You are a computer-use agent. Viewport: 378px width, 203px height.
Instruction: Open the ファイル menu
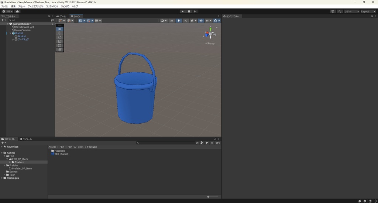point(4,6)
